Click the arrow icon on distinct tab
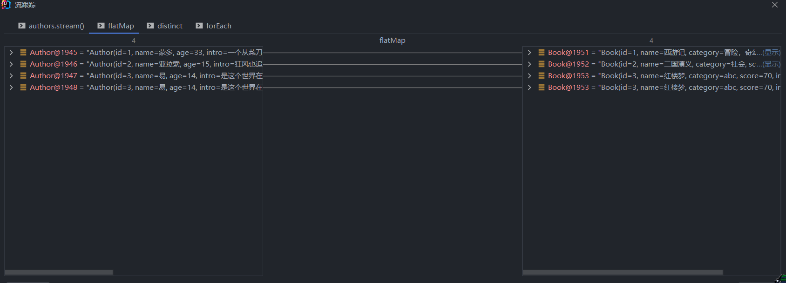Viewport: 786px width, 283px height. (150, 26)
